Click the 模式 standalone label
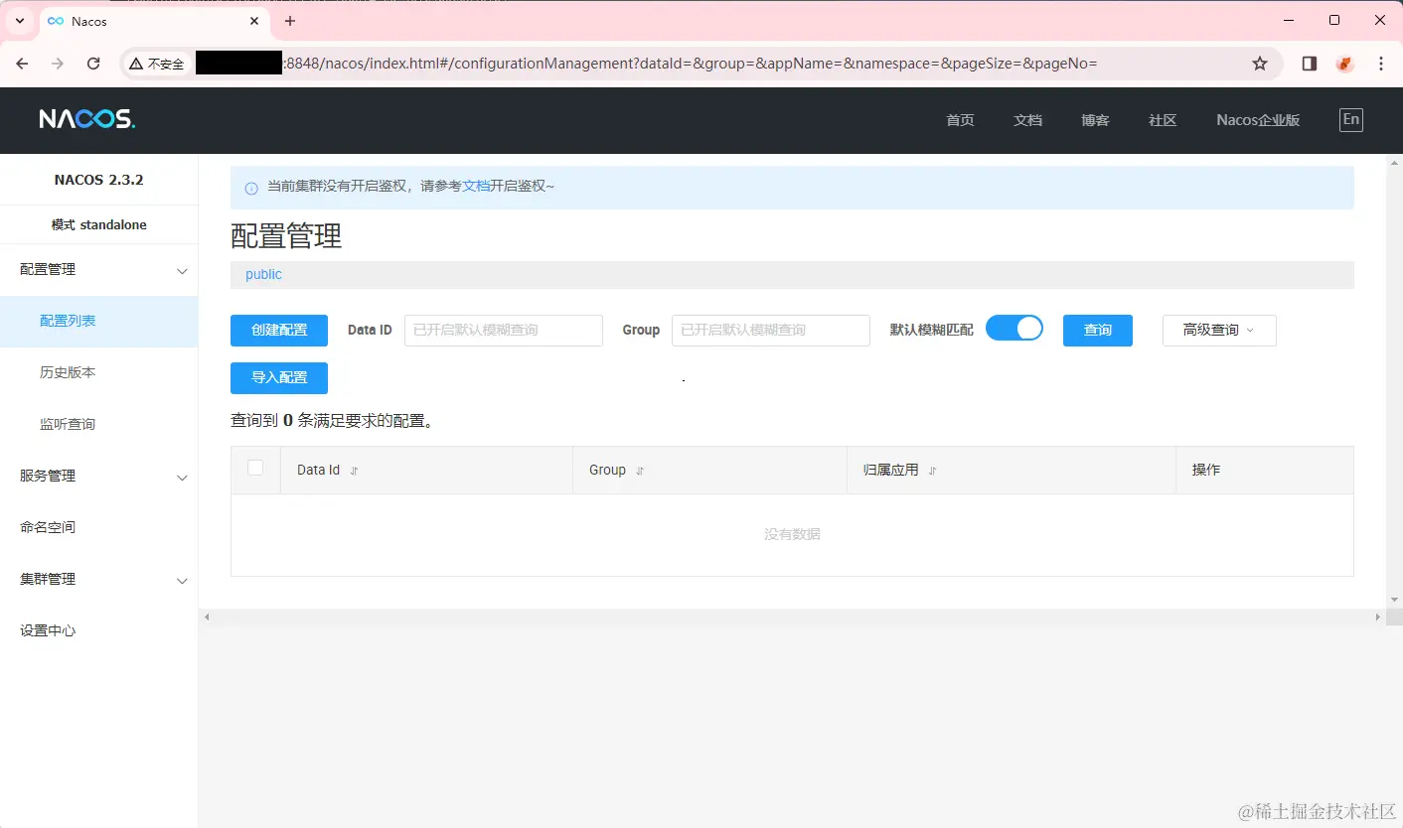The height and width of the screenshot is (828, 1403). 99,225
